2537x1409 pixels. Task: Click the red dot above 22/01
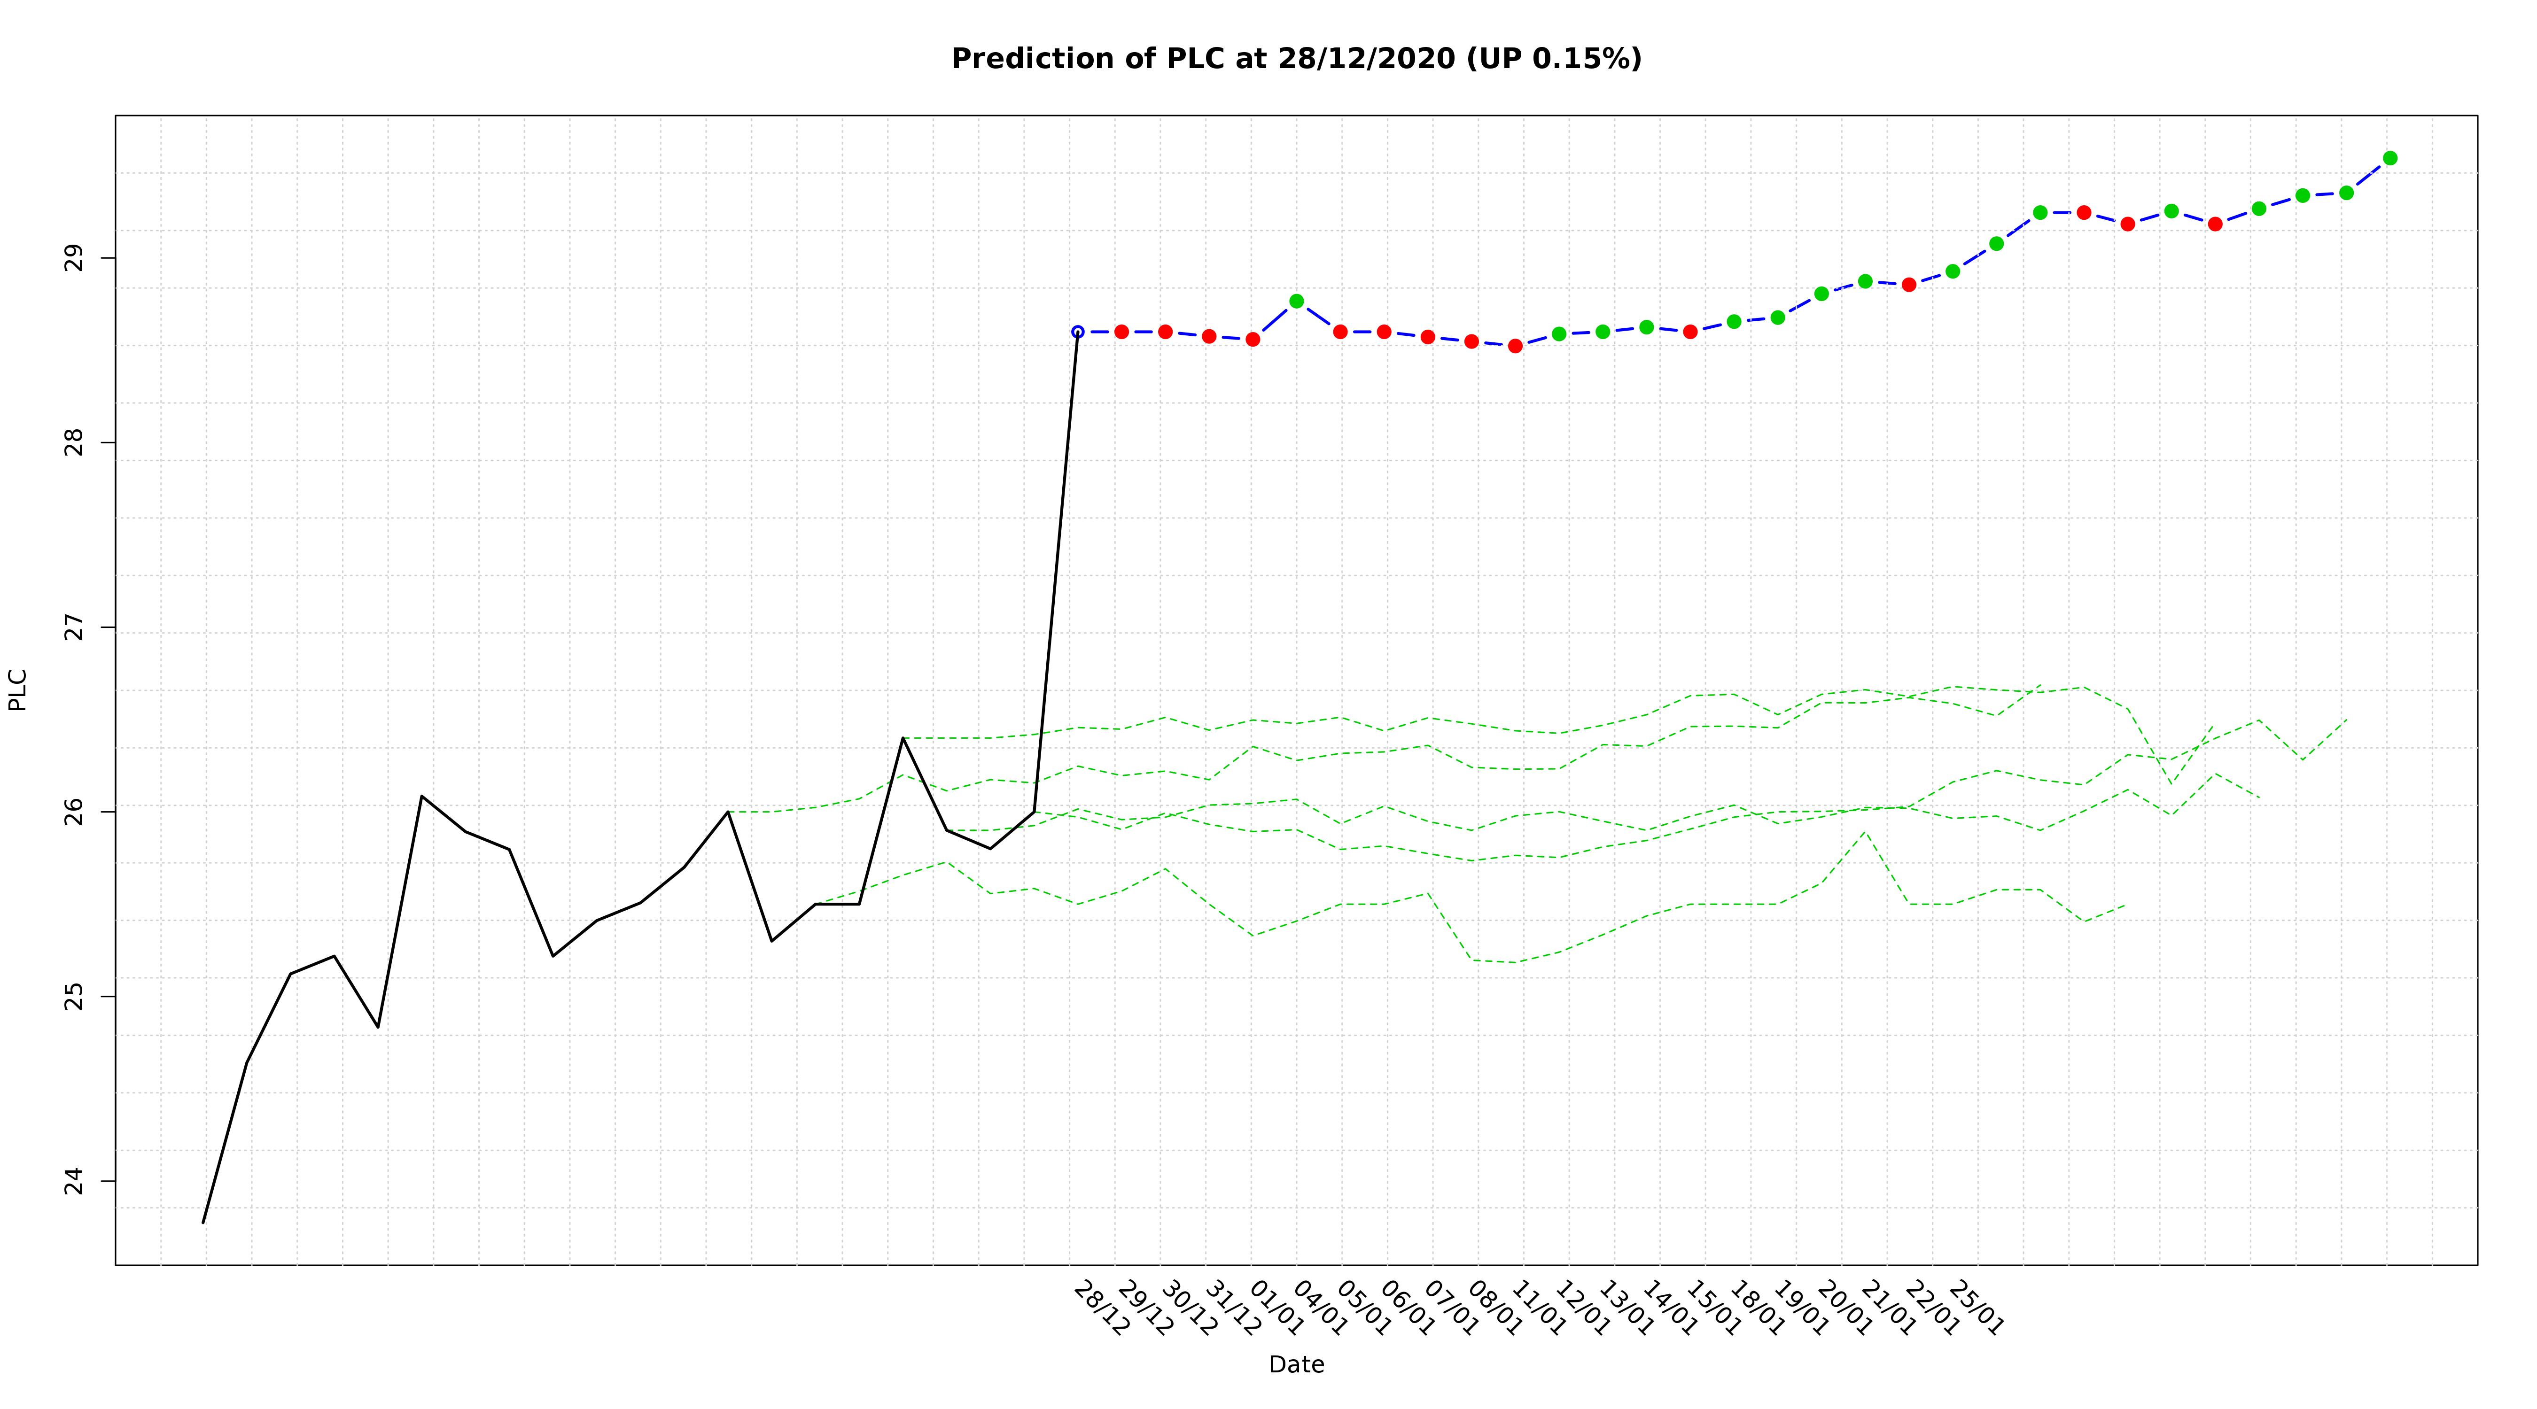click(x=1909, y=285)
